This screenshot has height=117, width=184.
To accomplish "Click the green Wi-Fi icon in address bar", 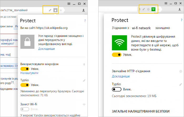I will click(153, 9).
